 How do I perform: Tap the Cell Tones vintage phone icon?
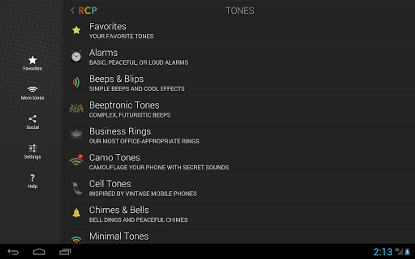[77, 188]
